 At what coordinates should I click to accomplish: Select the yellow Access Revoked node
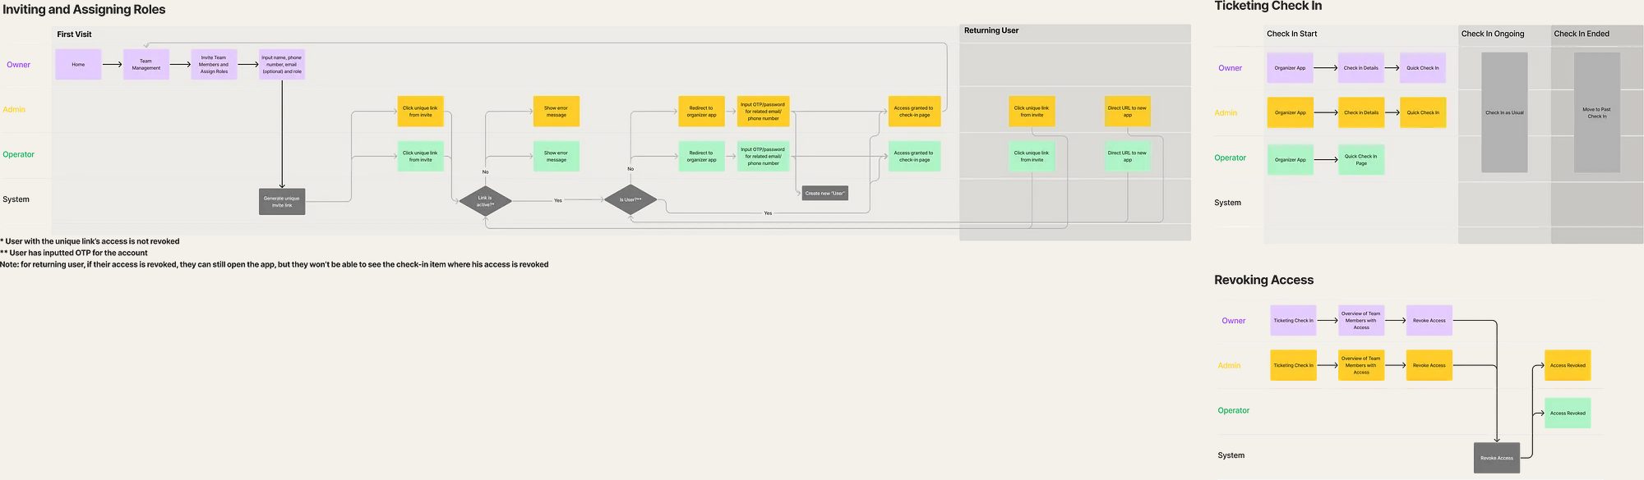click(x=1568, y=365)
